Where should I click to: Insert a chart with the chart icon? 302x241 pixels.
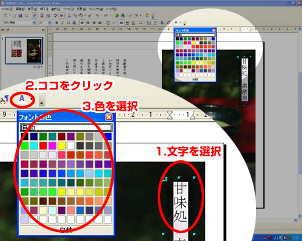(x=117, y=16)
